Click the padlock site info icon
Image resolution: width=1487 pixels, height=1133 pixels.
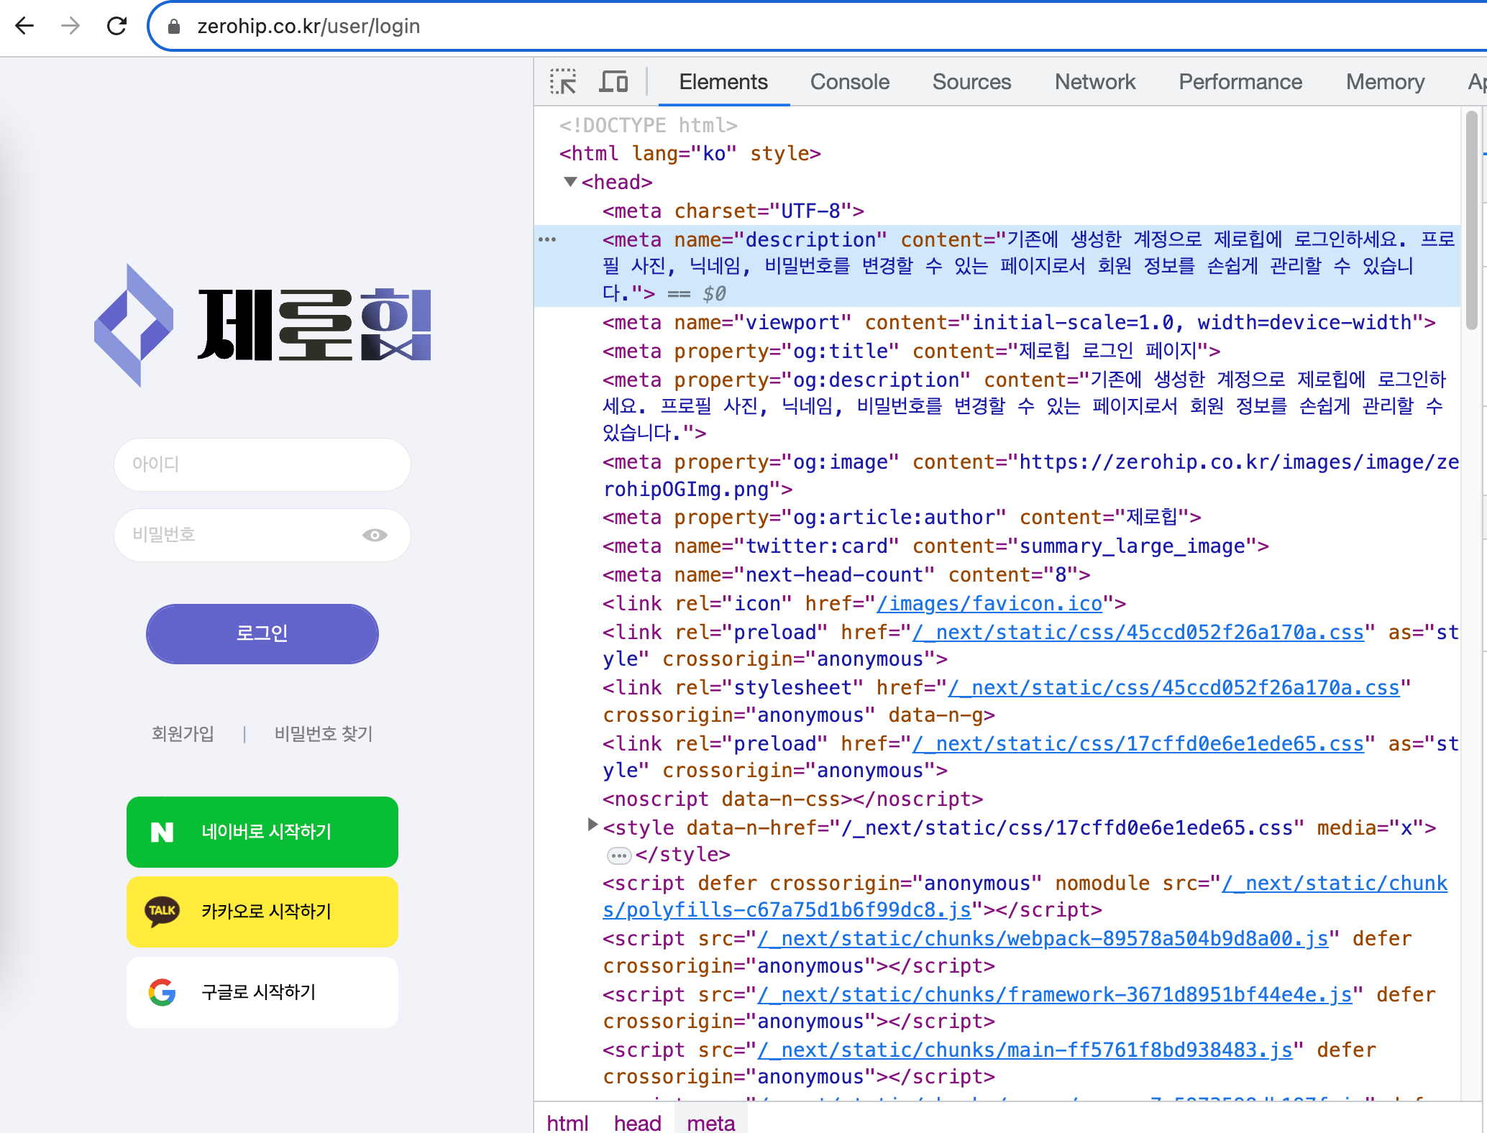[173, 27]
